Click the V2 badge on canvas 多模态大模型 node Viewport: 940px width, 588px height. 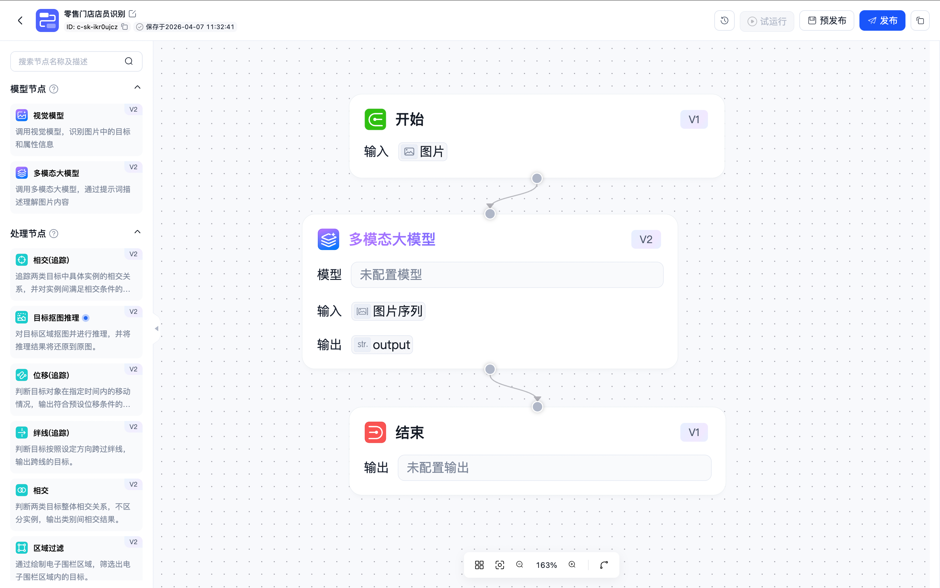point(646,239)
